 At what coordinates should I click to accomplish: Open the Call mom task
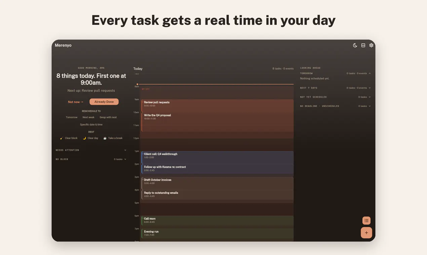pos(218,220)
